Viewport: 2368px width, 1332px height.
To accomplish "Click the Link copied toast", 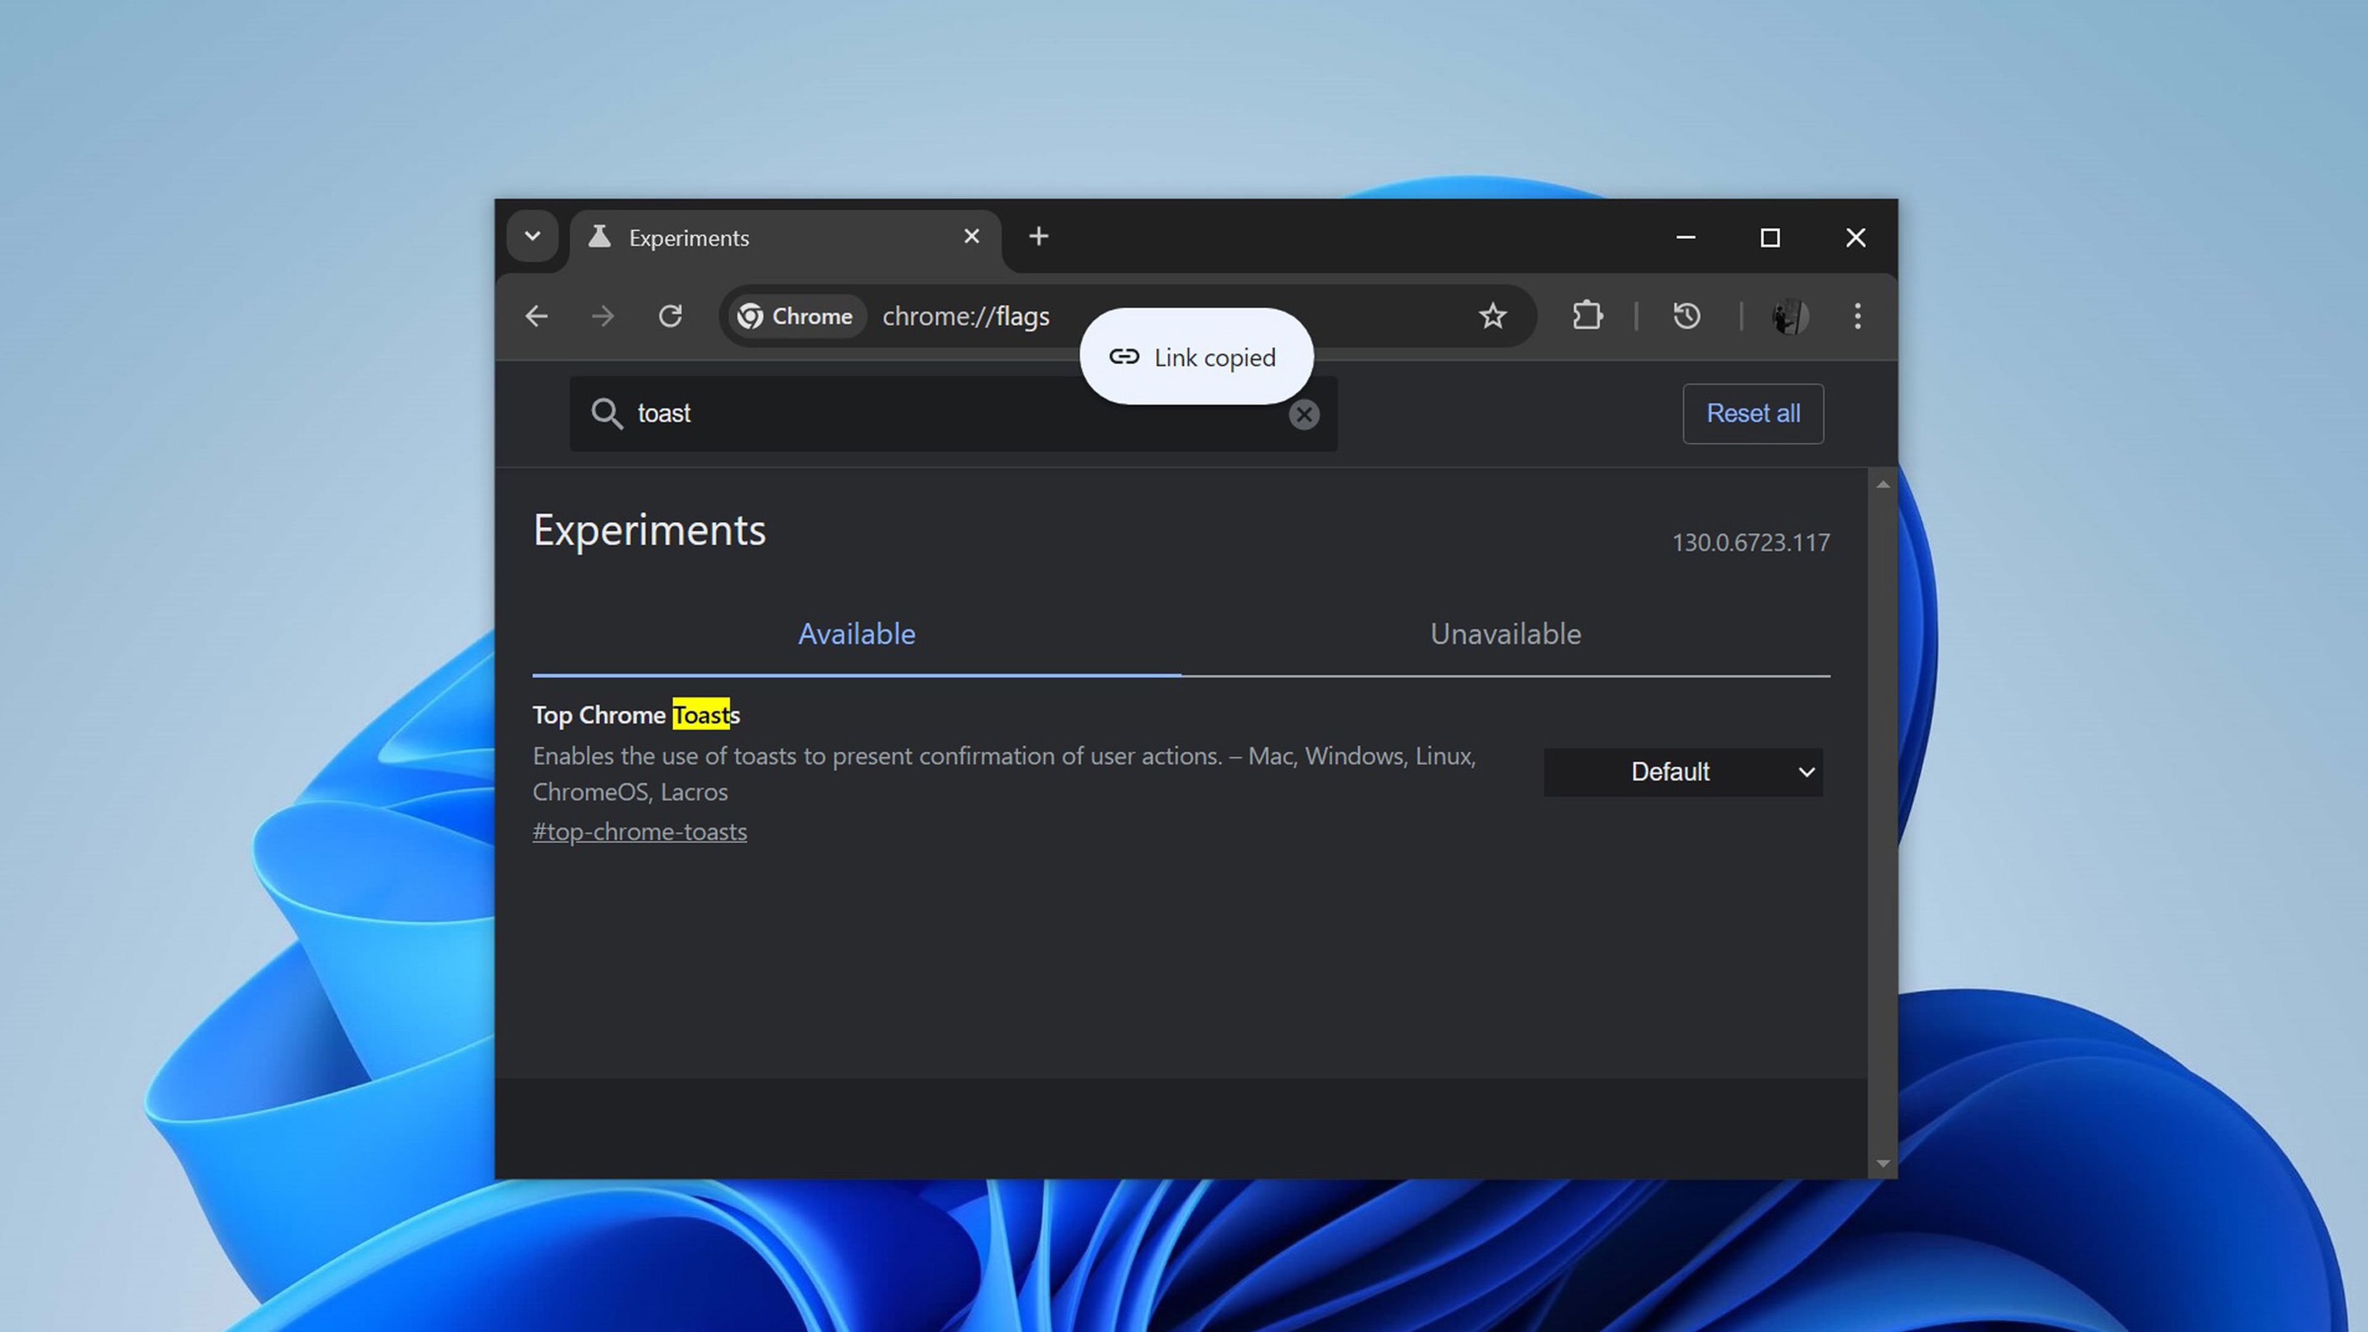I will 1196,356.
